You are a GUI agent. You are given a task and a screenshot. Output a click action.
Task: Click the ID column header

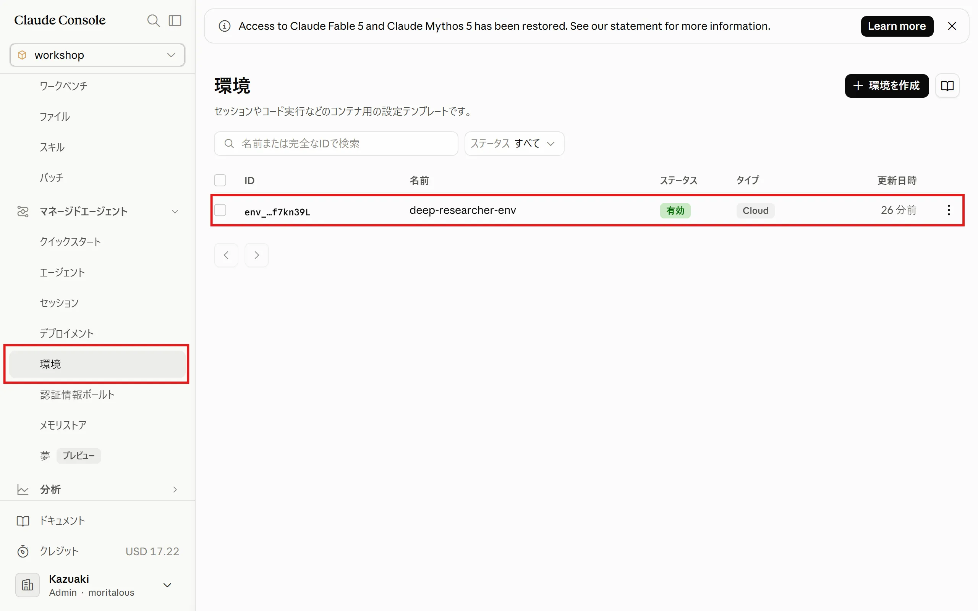249,181
